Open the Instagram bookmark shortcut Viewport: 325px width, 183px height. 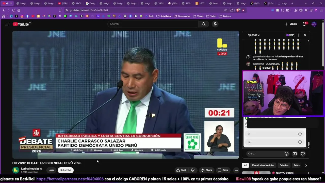(22, 16)
